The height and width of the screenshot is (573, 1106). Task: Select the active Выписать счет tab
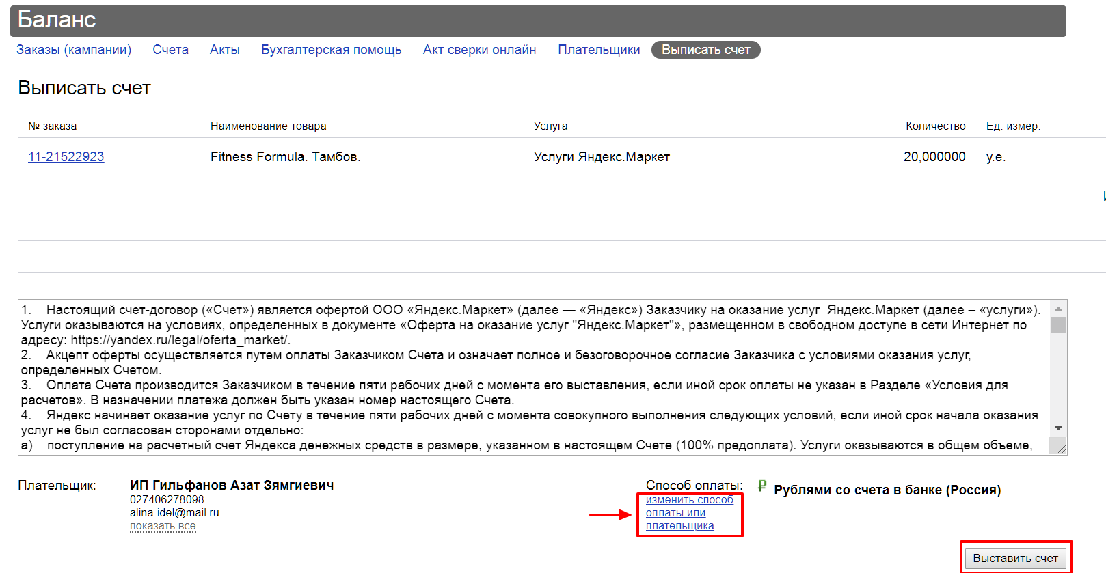706,50
